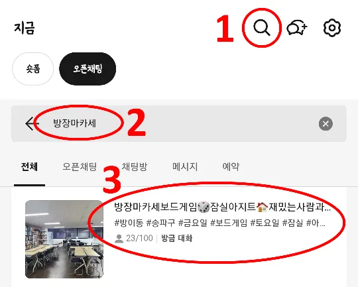Switch to the 예약 tab

pos(231,166)
